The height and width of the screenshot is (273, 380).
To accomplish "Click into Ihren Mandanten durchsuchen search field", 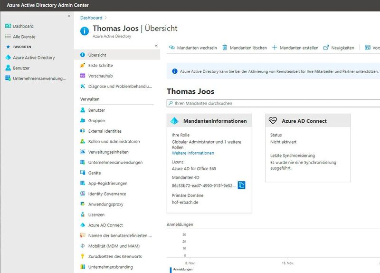I will pos(273,103).
